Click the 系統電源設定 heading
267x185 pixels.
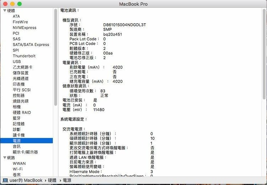[73, 119]
